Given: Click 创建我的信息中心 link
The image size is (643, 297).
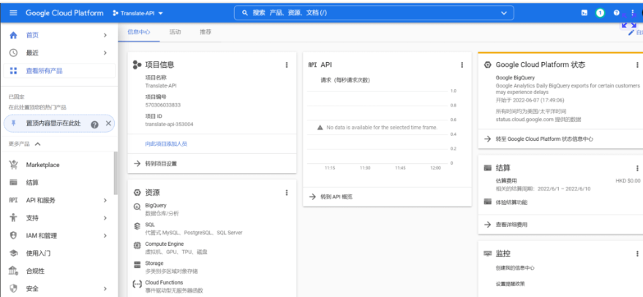Looking at the screenshot, I should tap(515, 268).
